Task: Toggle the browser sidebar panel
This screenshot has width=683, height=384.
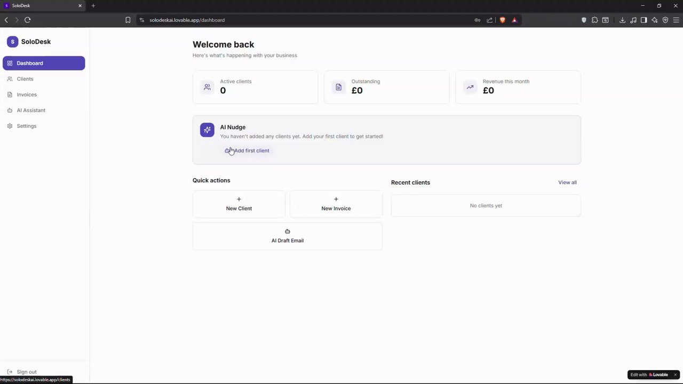Action: 644,20
